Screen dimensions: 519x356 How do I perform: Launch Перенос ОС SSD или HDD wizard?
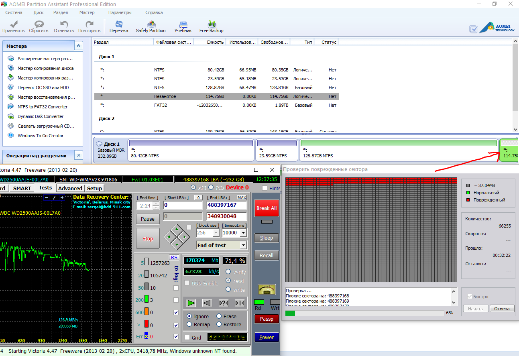tap(38, 87)
